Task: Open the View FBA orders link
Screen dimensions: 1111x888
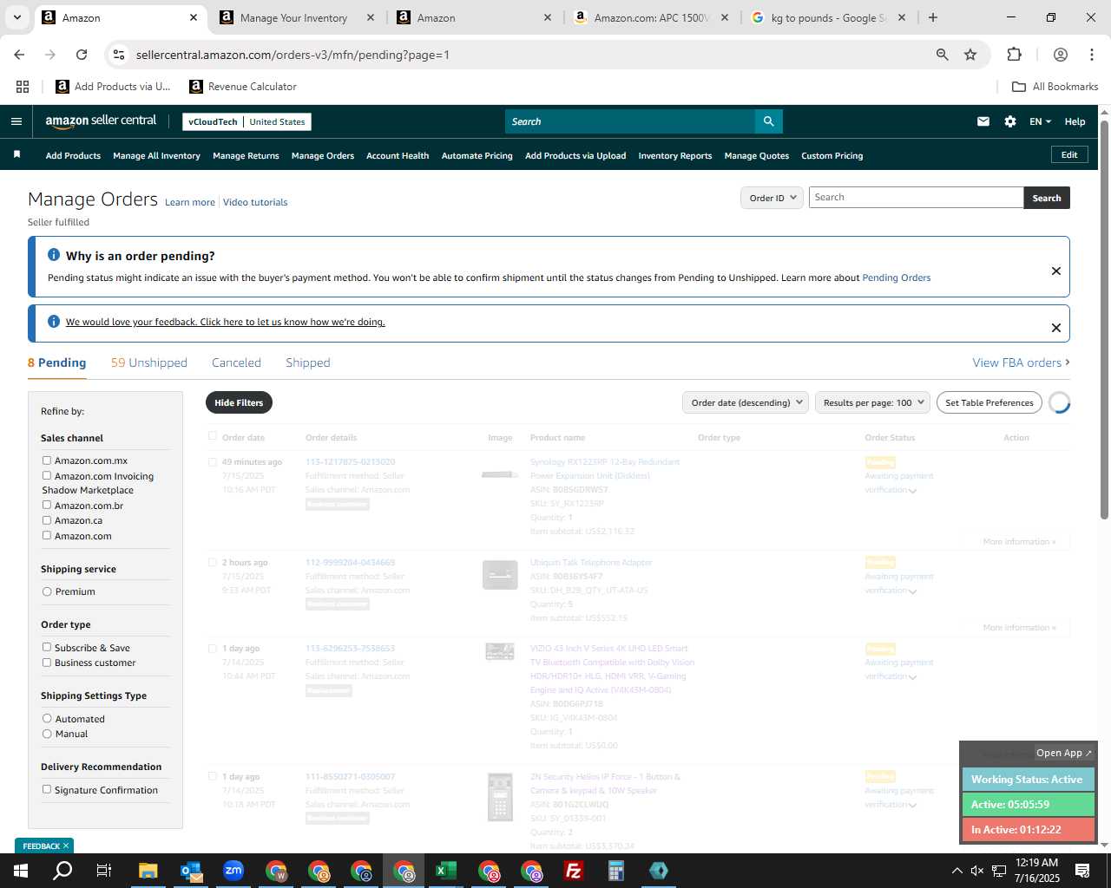Action: coord(1021,362)
